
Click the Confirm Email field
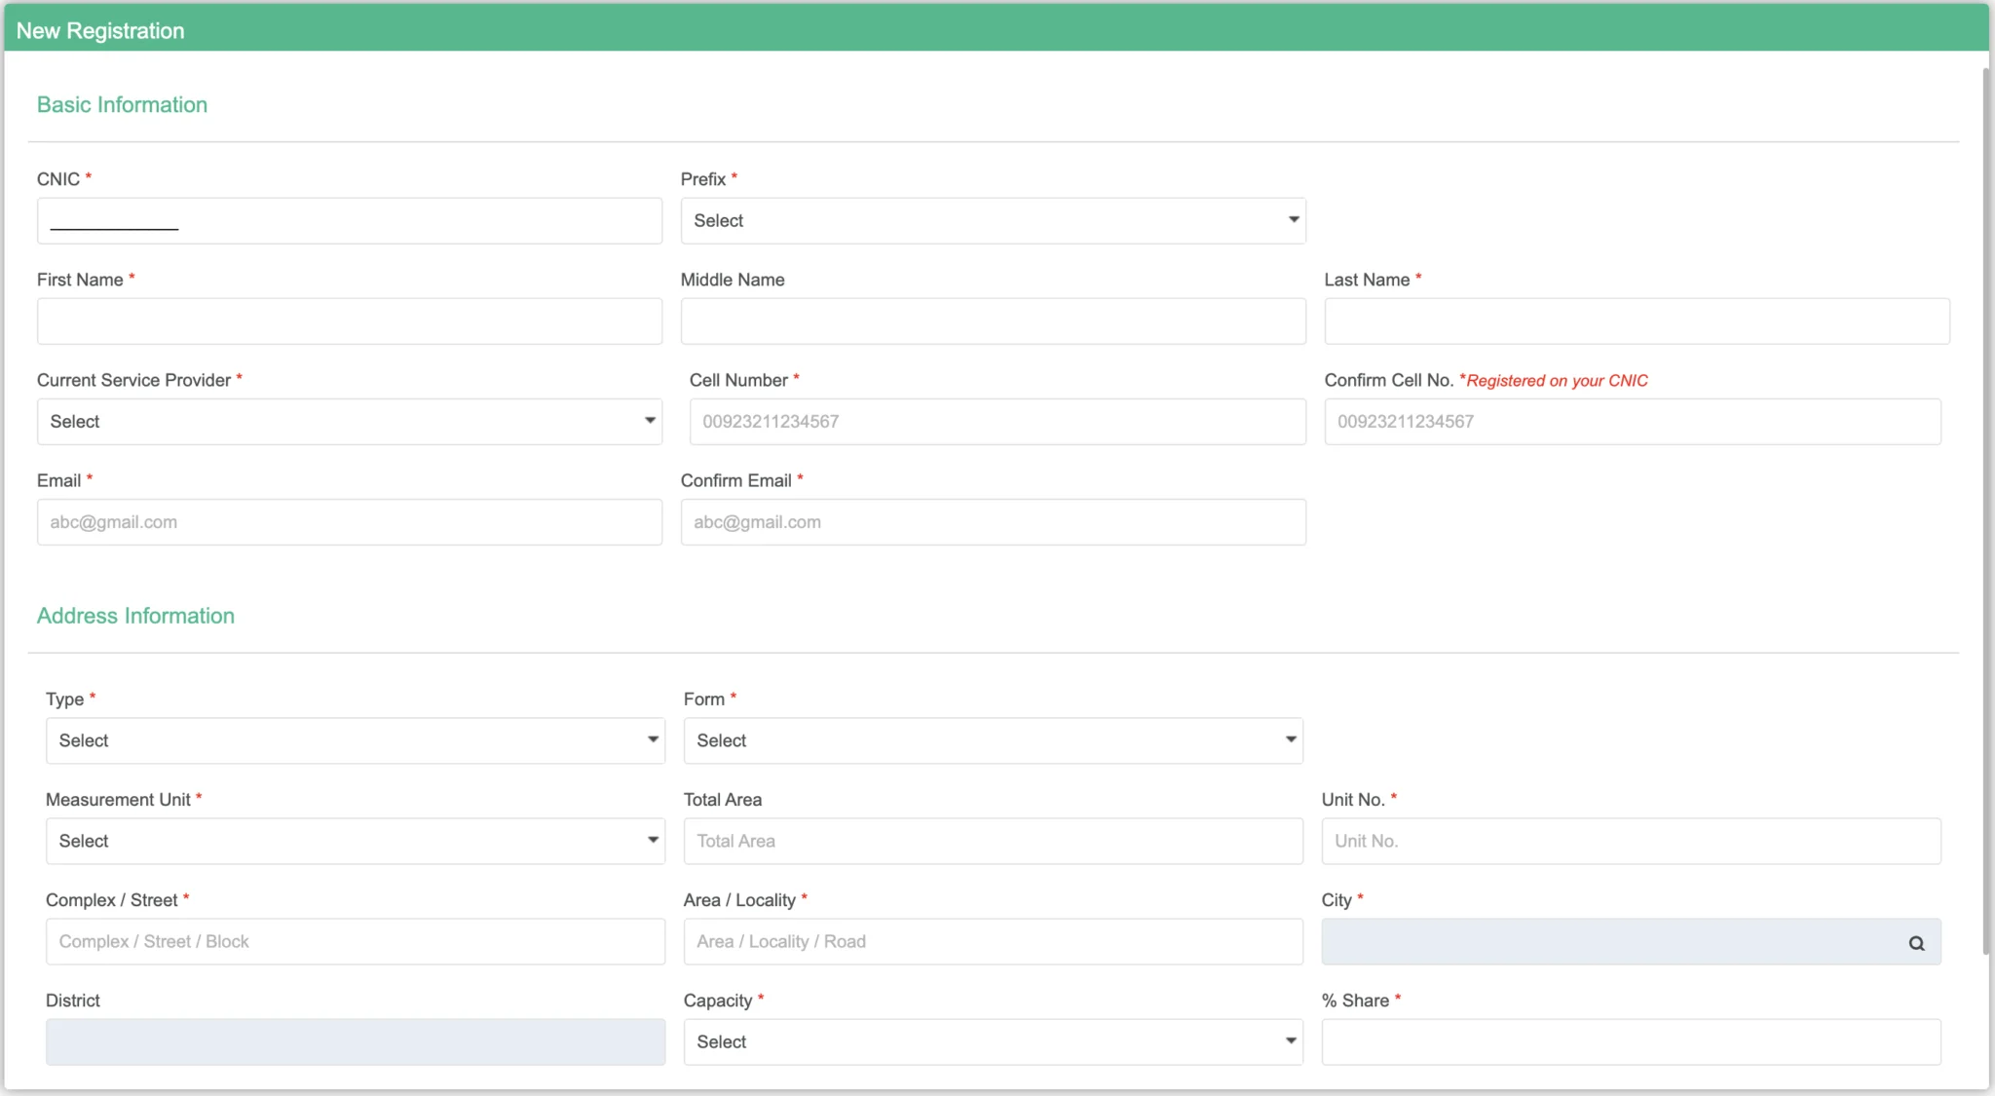click(x=992, y=522)
